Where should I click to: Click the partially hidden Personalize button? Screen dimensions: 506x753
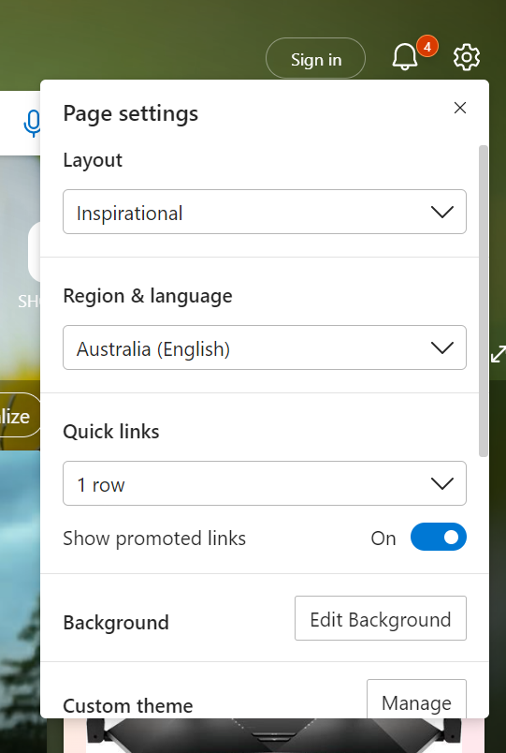20,416
